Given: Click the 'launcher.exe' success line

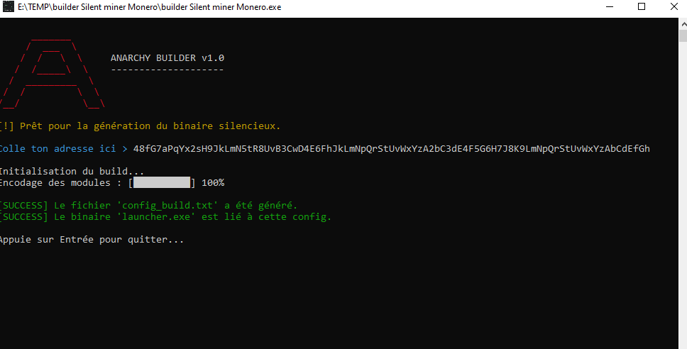Looking at the screenshot, I should pyautogui.click(x=165, y=217).
